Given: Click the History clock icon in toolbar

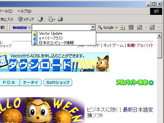Looking at the screenshot, I should point(40,19).
